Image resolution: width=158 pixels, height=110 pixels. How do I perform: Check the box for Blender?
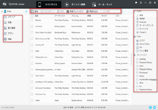[x=32, y=20]
